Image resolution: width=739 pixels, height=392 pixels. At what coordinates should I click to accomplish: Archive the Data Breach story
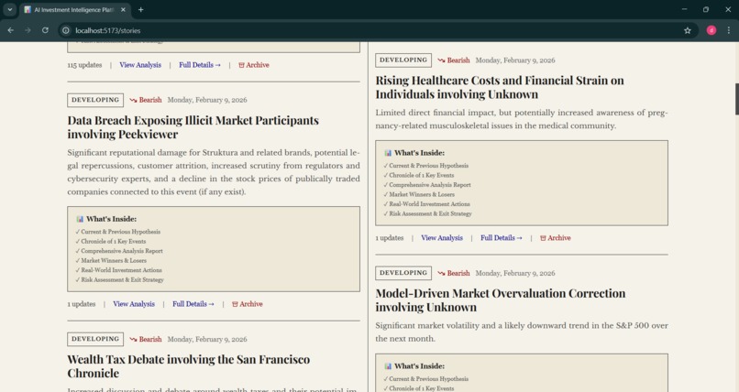click(247, 304)
